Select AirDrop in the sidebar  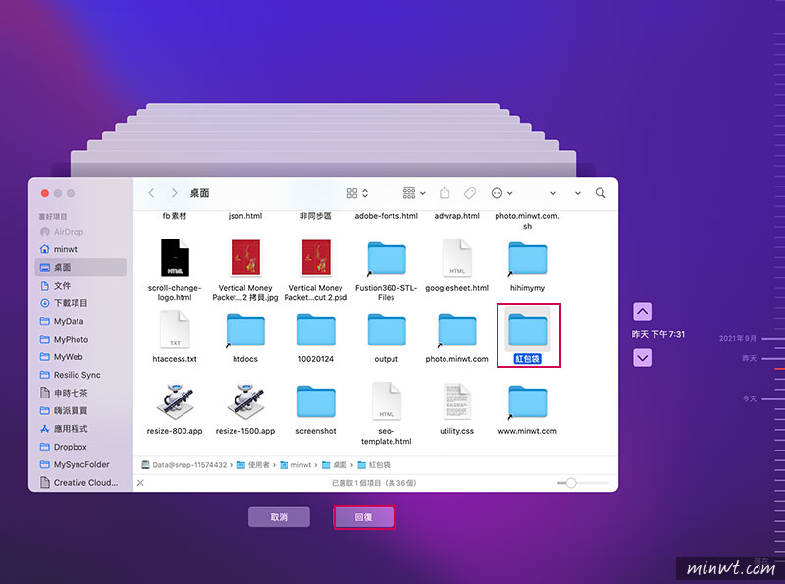pos(63,232)
